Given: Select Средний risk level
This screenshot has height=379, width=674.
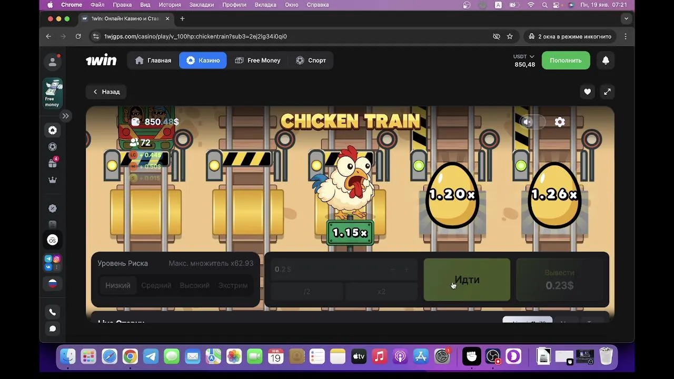Looking at the screenshot, I should point(156,285).
